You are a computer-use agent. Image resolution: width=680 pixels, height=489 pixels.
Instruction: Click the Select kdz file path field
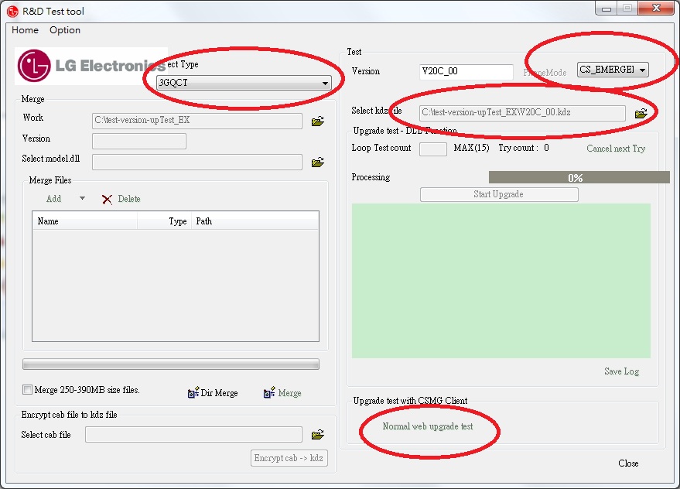[523, 113]
